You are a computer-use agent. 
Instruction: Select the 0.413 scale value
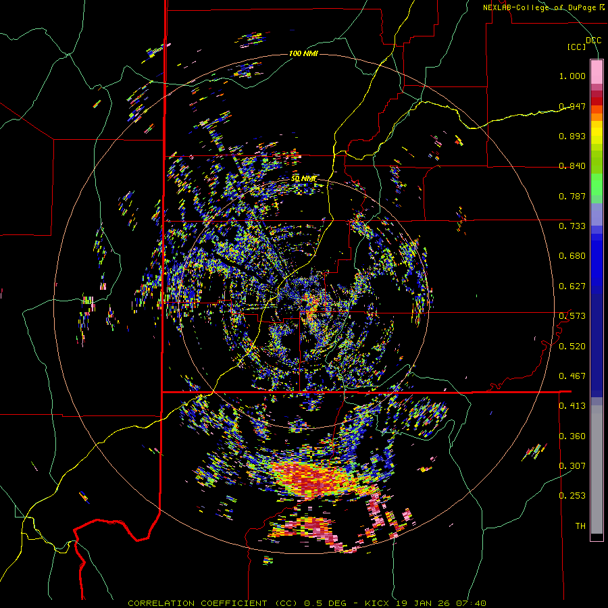pos(572,406)
